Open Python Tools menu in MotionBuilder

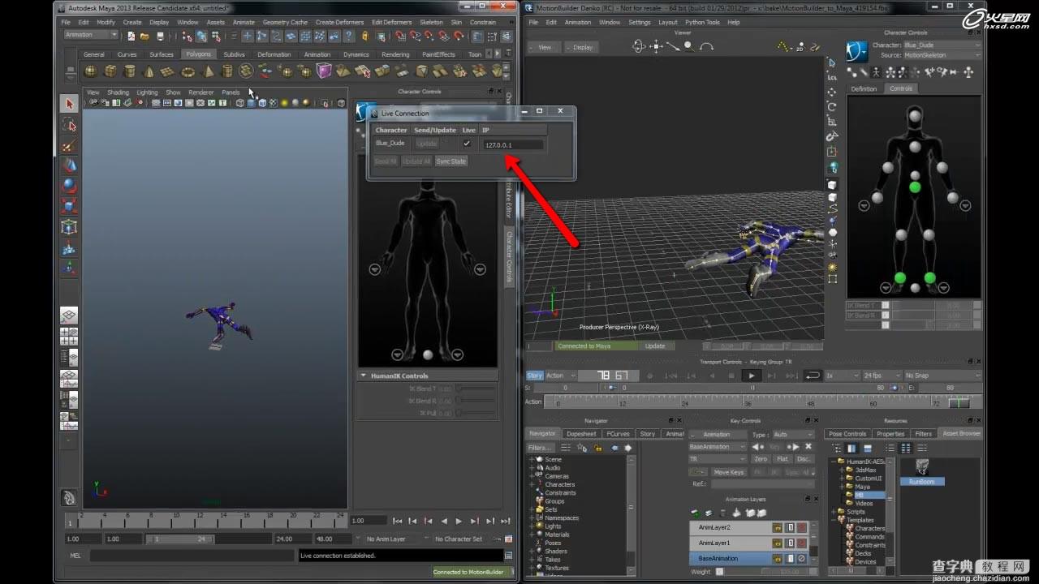point(701,23)
